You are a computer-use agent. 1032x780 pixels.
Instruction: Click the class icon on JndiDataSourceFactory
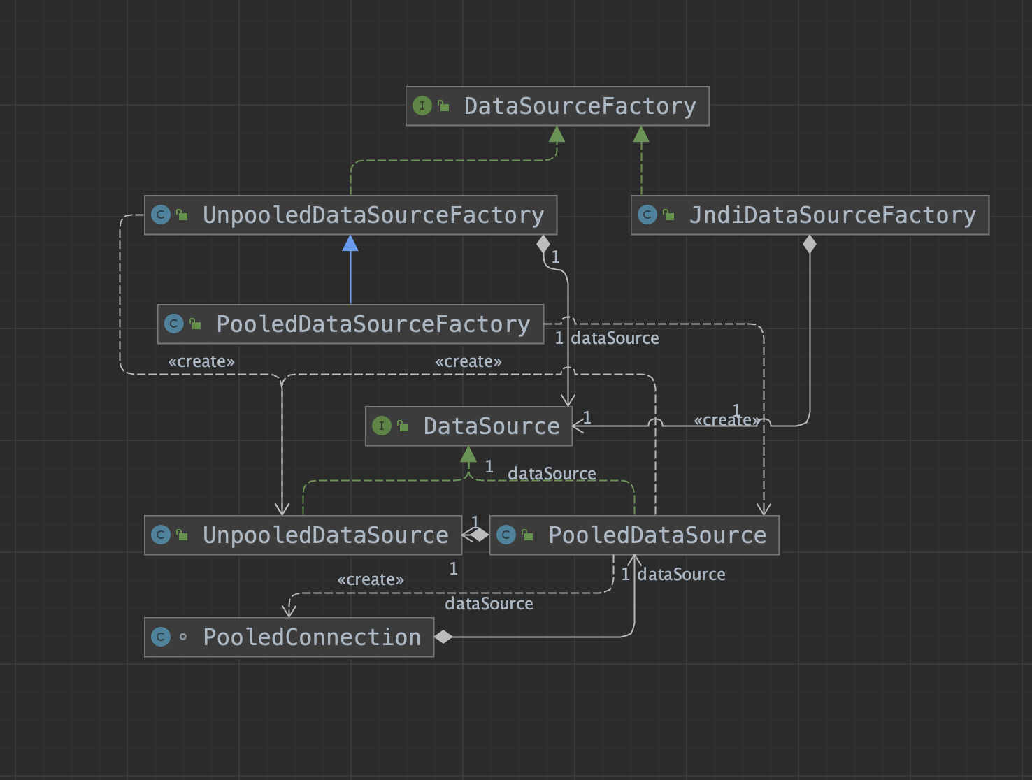click(647, 215)
